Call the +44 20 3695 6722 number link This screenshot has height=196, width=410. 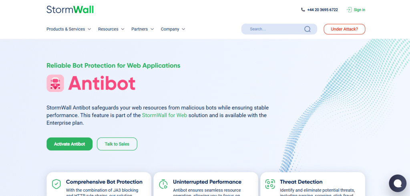323,10
